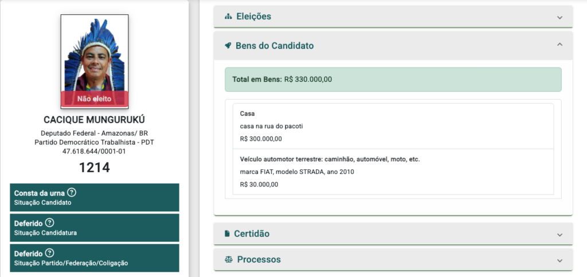587x277 pixels.
Task: Click the candidate photo thumbnail
Action: pyautogui.click(x=95, y=62)
